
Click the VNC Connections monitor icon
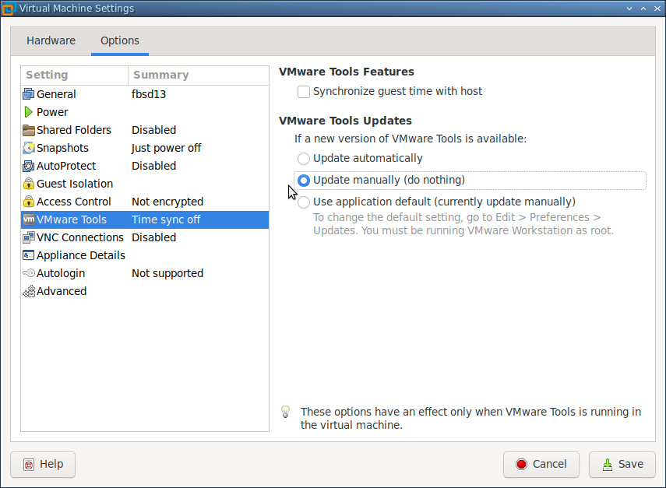point(29,237)
